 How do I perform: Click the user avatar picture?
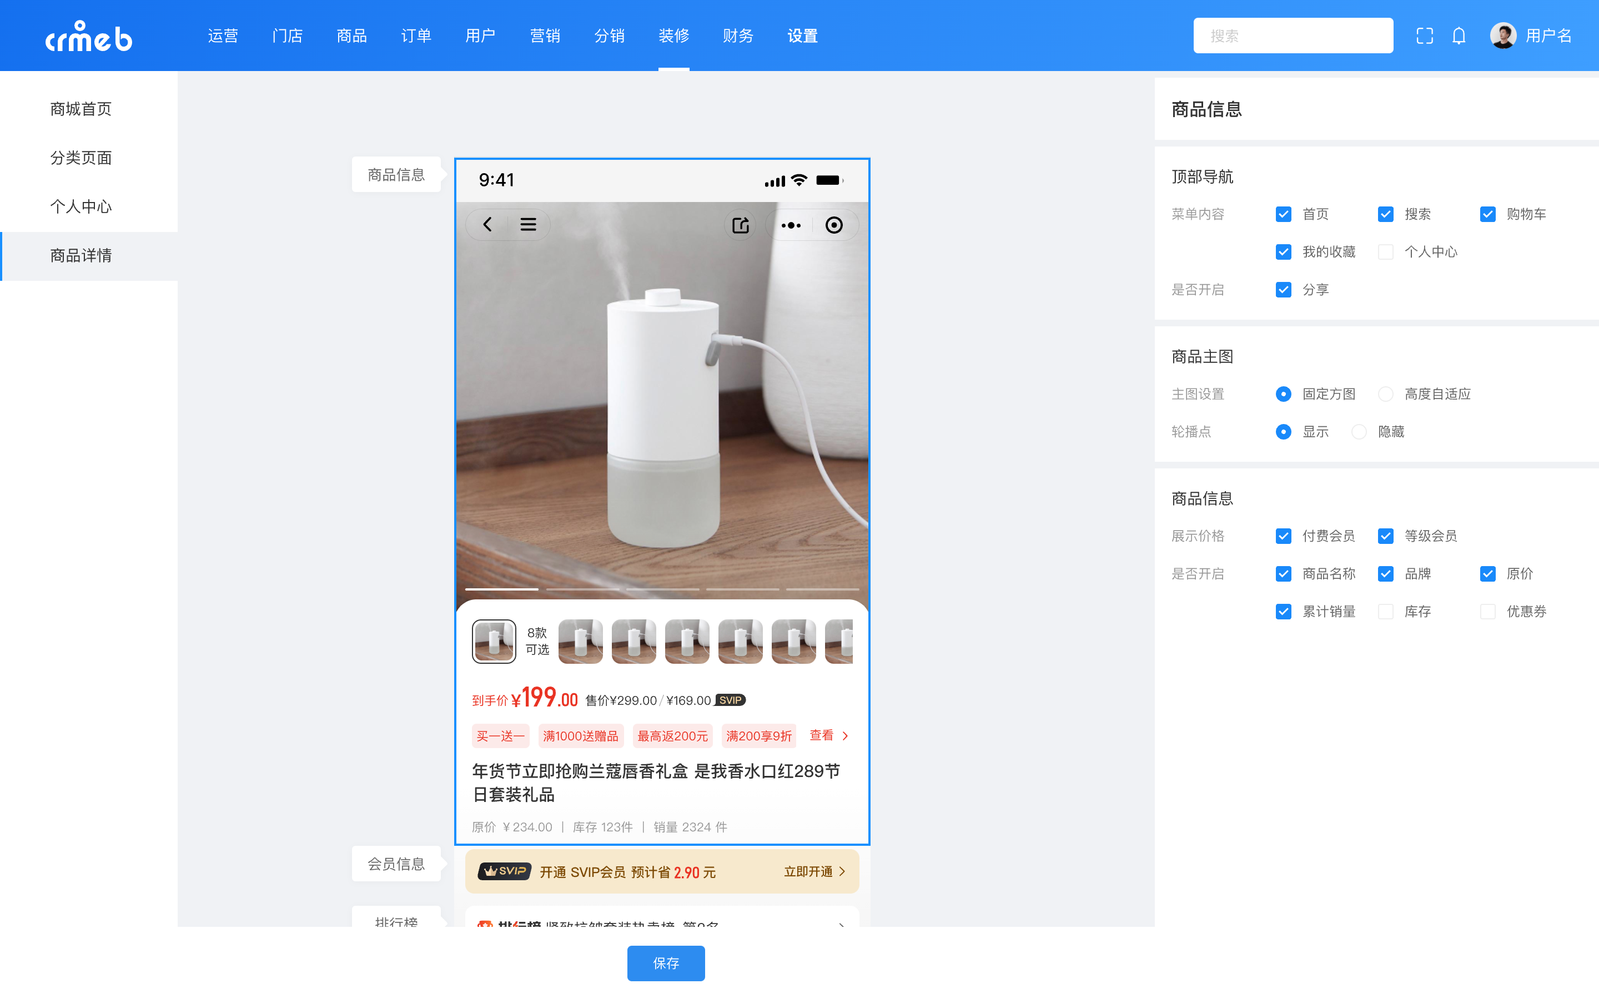[x=1502, y=36]
